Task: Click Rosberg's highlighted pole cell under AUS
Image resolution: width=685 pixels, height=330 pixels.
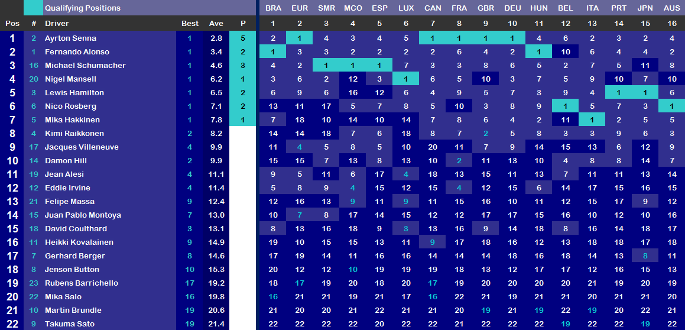Action: point(672,106)
